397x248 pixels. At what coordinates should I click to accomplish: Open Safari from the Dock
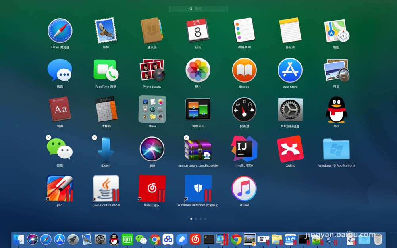[x=46, y=239]
